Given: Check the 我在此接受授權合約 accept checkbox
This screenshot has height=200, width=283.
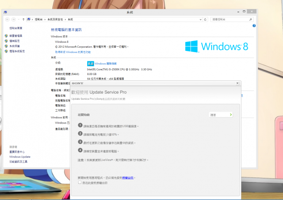Looking at the screenshot, I should (80, 182).
